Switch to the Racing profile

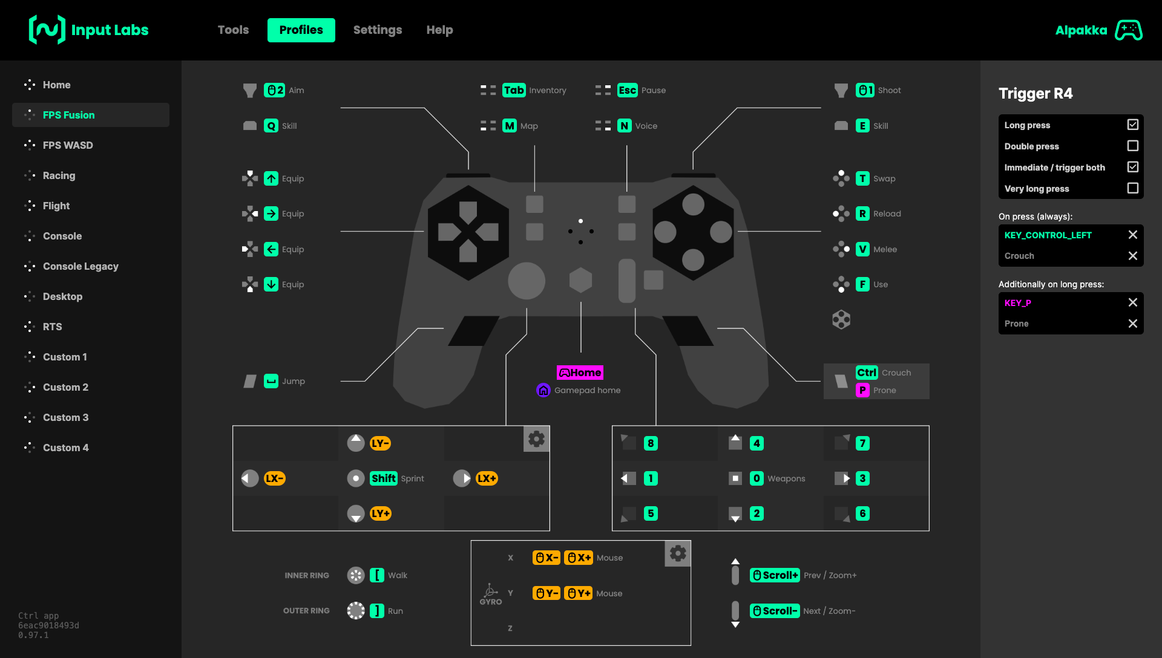point(59,175)
